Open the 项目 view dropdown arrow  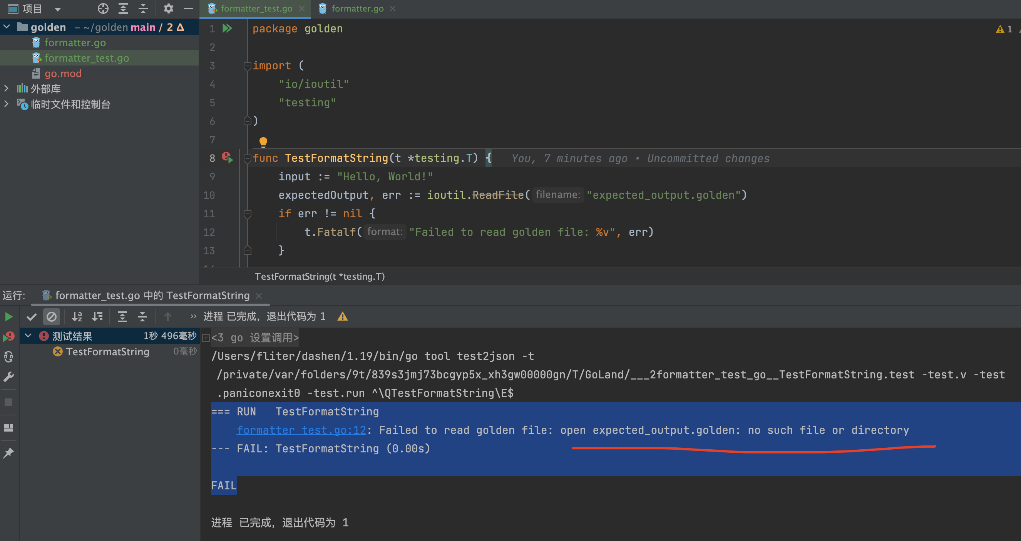pyautogui.click(x=58, y=9)
